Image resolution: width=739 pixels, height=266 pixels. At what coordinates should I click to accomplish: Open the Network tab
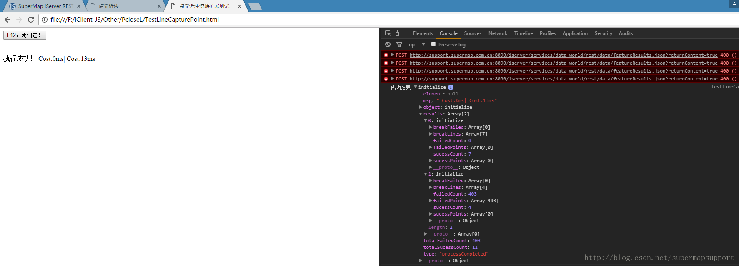(498, 33)
